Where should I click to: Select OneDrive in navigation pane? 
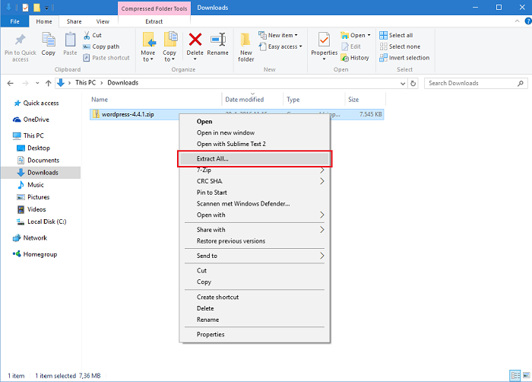tap(31, 119)
